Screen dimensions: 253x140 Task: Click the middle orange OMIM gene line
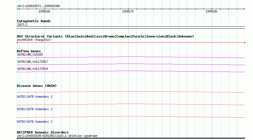point(131,104)
